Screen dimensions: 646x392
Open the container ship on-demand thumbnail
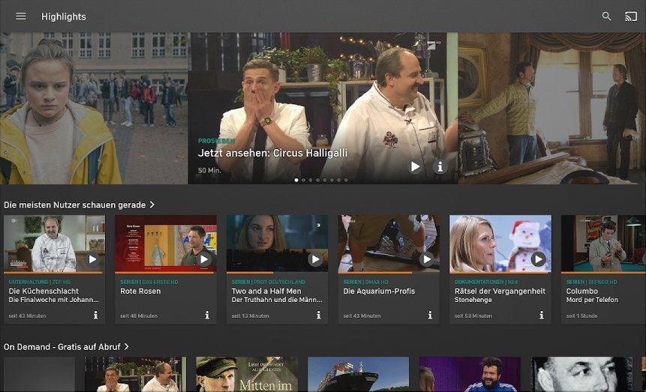point(359,374)
